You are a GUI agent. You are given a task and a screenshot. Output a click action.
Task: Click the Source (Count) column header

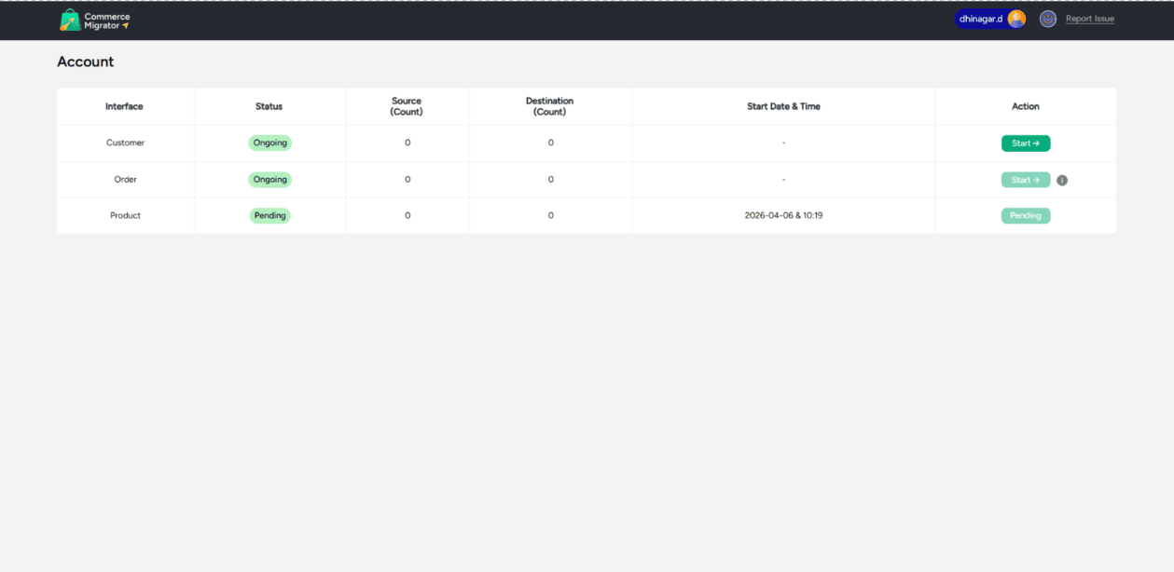(x=407, y=106)
